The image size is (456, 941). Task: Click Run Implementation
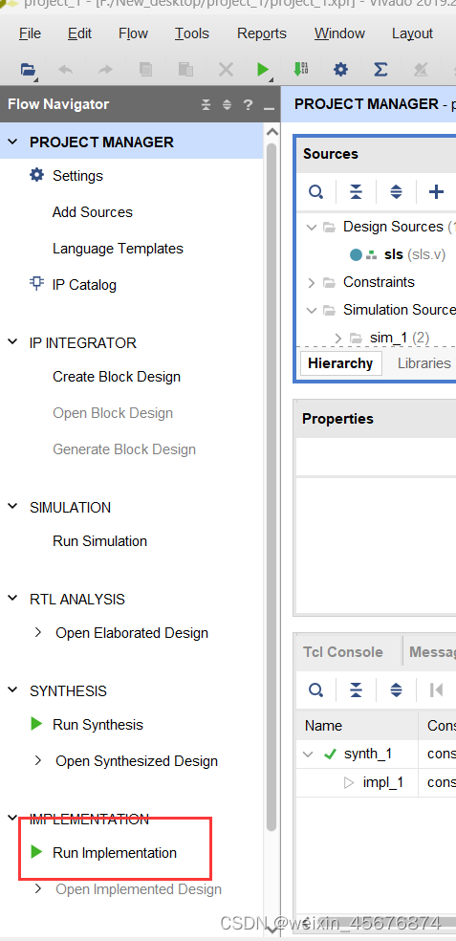coord(115,853)
